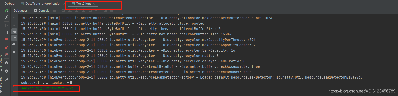This screenshot has height=96, width=398.
Task: Close the TestClient debug tab
Action: (94, 4)
